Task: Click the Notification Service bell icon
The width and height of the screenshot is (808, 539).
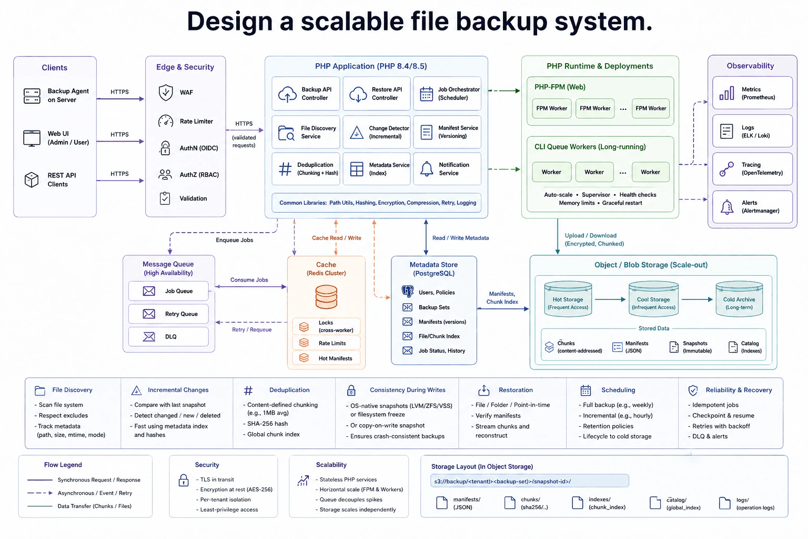Action: pos(427,169)
